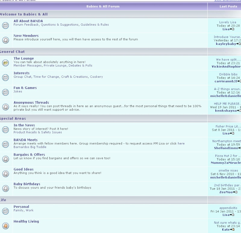Open last post 'appendicitis'

228,208
